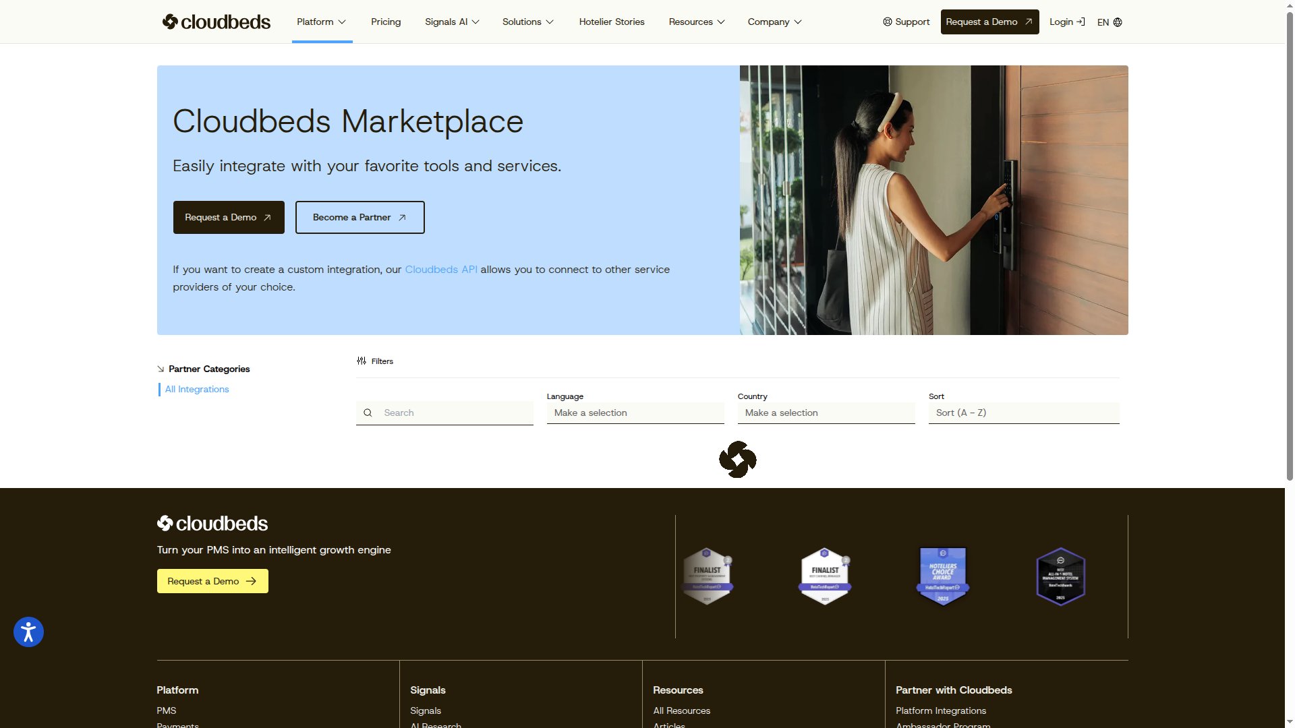1295x728 pixels.
Task: Open the Country selection dropdown
Action: (826, 413)
